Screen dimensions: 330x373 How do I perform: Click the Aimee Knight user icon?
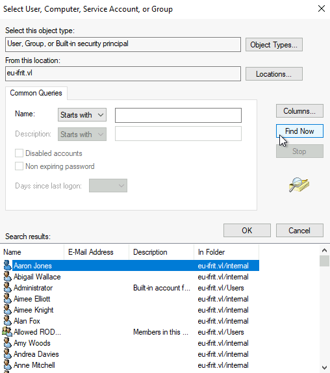pyautogui.click(x=7, y=309)
